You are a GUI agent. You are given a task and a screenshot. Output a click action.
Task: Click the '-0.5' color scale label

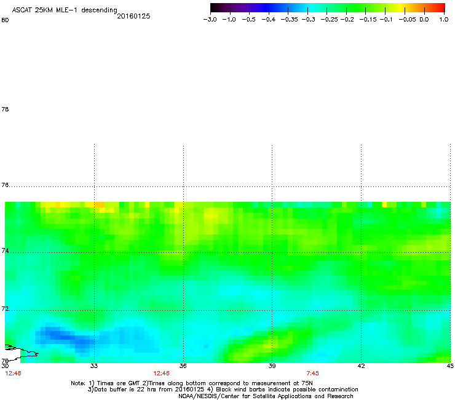pos(249,20)
